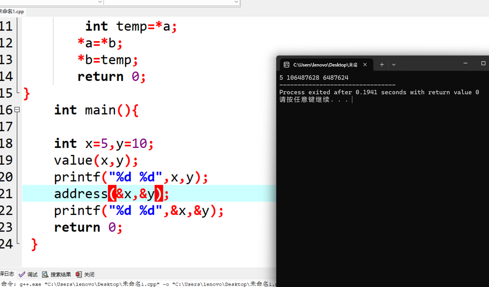
Task: Click the int main(){ line
Action: click(x=97, y=110)
